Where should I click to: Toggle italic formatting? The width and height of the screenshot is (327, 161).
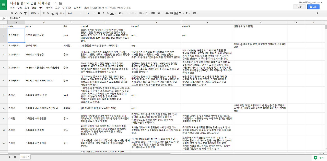click(103, 13)
